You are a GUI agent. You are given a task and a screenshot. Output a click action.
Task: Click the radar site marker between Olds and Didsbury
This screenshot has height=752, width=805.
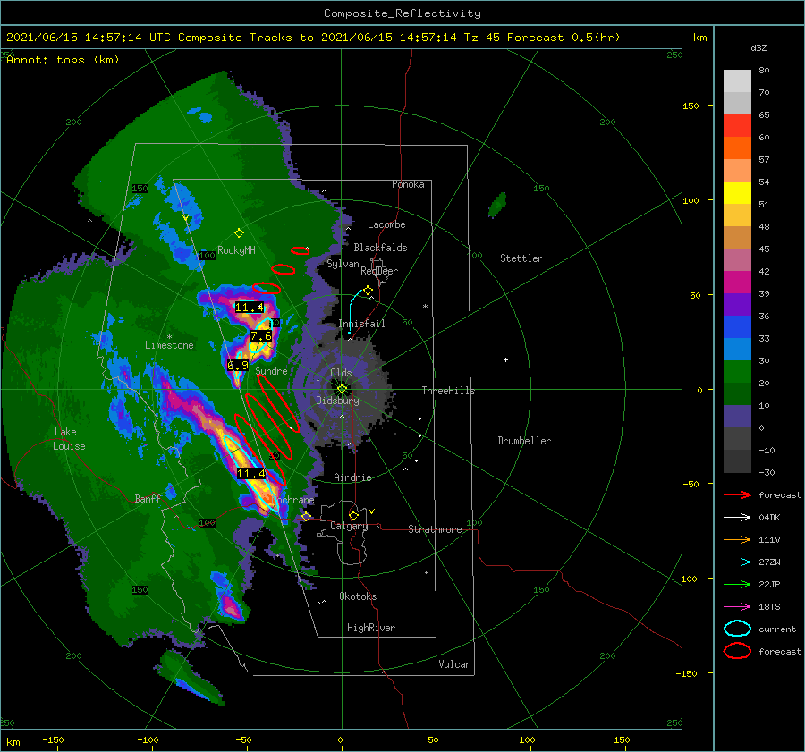(x=342, y=389)
